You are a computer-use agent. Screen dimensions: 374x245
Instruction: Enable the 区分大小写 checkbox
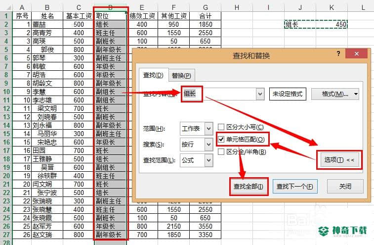[x=221, y=127]
